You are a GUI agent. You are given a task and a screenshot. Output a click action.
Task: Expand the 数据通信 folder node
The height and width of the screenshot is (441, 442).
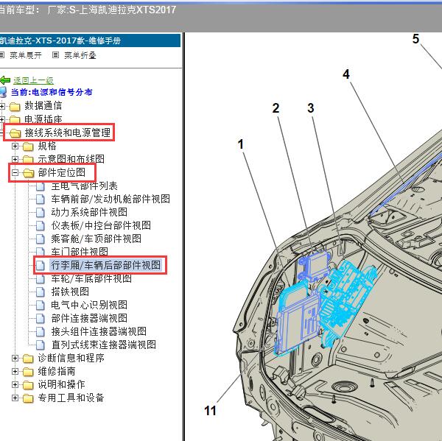2,106
